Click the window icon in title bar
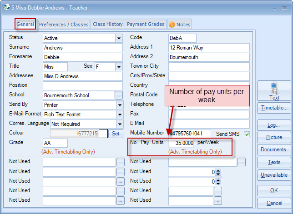Screen dimensions: 293x214 (x=6, y=8)
